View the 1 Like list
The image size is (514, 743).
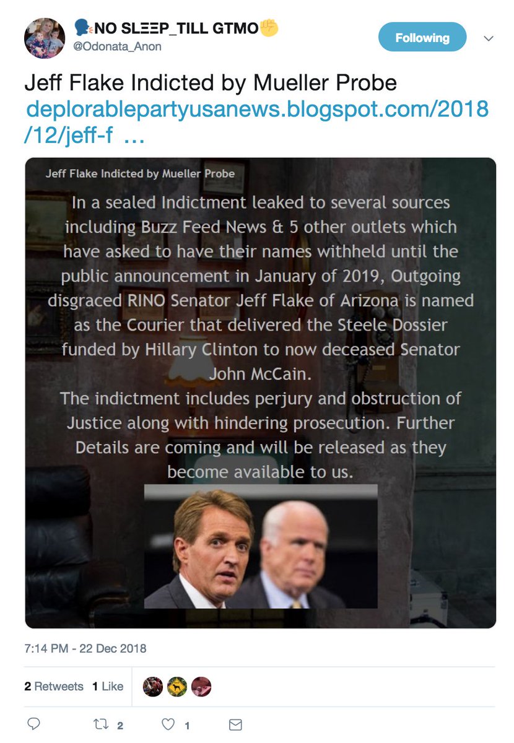[x=108, y=687]
